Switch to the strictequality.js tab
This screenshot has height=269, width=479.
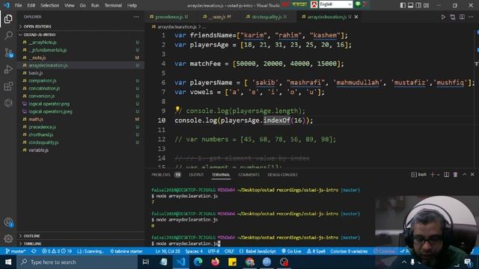[x=266, y=17]
